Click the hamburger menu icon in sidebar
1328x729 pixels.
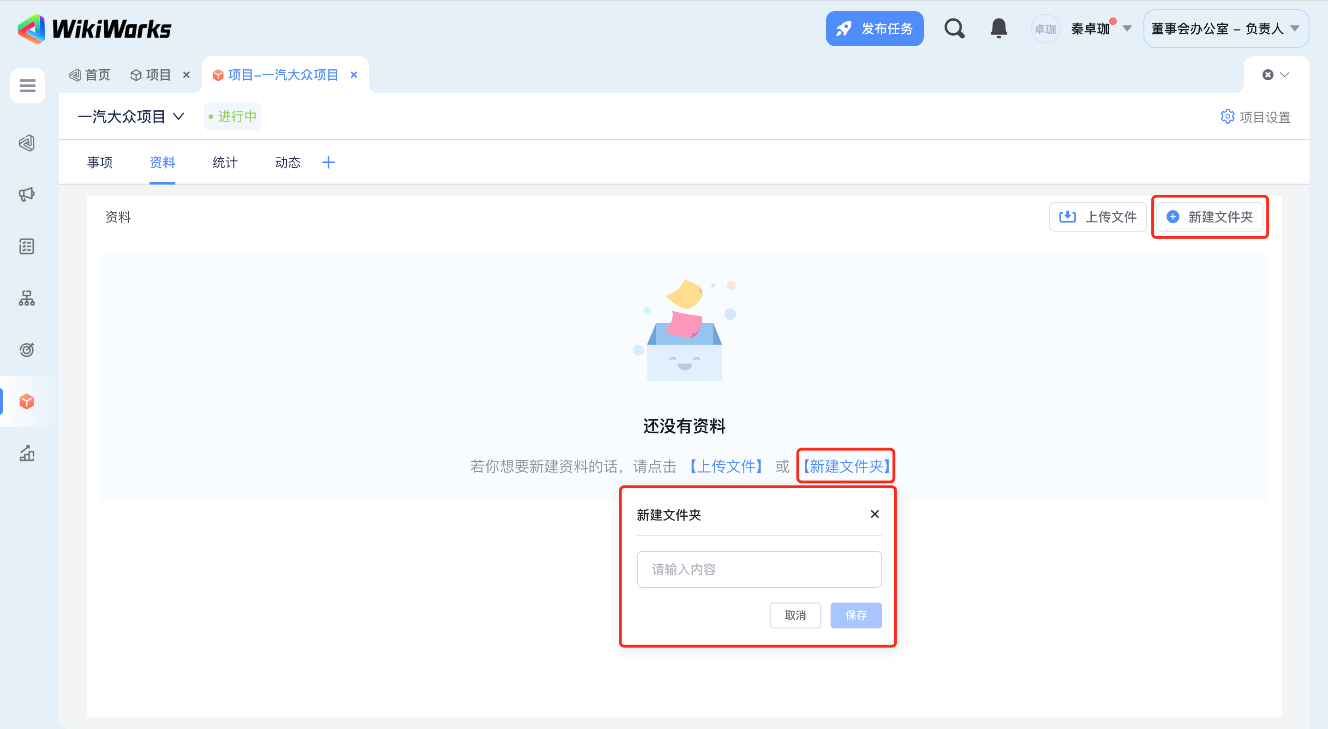point(27,85)
